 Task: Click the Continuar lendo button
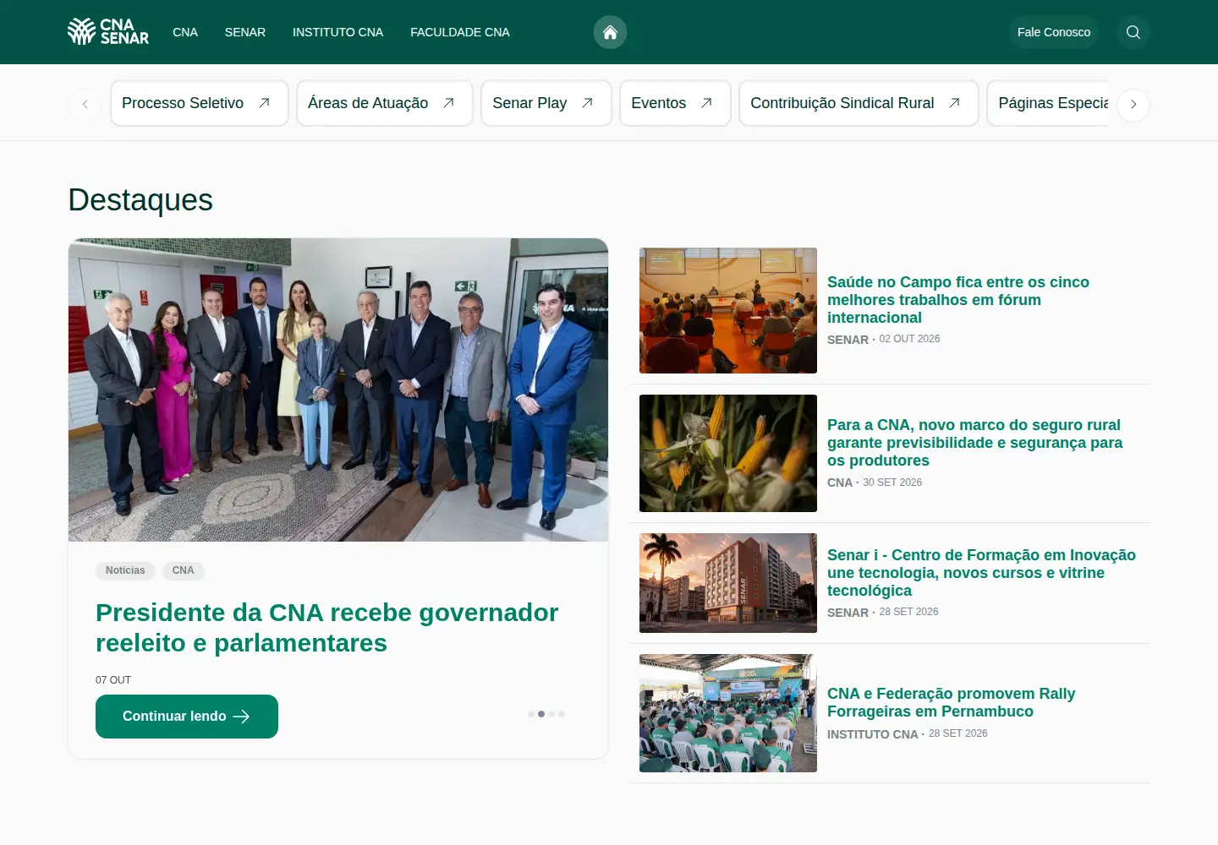pyautogui.click(x=187, y=717)
